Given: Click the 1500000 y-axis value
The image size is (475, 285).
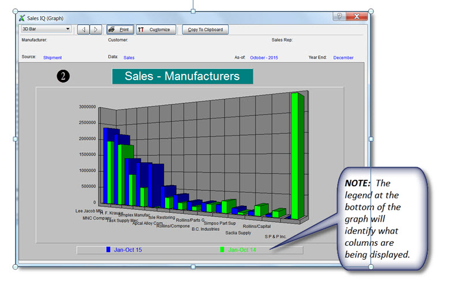Looking at the screenshot, I should pyautogui.click(x=87, y=155).
